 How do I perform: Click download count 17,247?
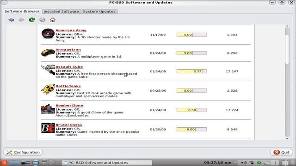pos(232,71)
